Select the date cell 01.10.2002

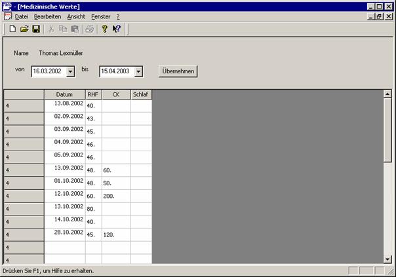coord(65,183)
